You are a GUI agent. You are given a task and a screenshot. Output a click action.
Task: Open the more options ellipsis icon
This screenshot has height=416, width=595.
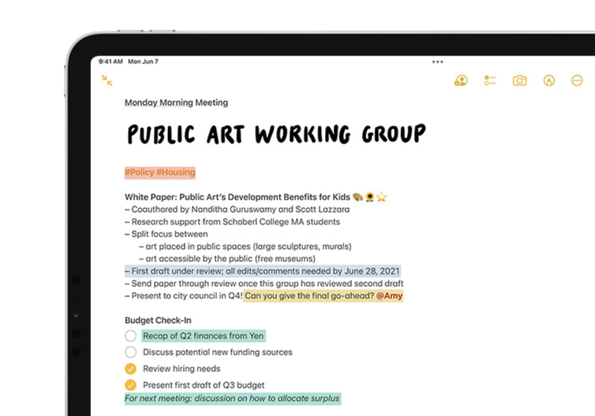tap(577, 80)
